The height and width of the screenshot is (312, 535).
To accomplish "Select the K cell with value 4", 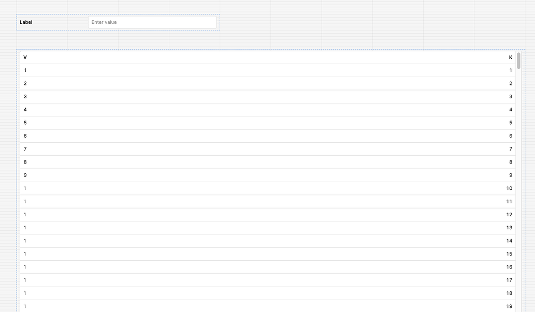I will (511, 110).
